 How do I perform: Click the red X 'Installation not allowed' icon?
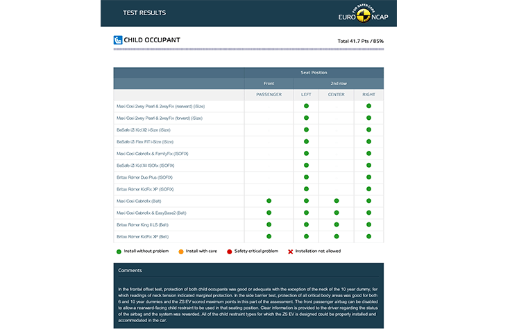tap(289, 251)
